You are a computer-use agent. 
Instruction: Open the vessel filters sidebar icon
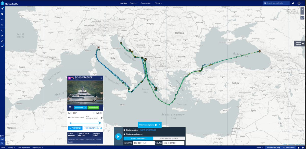(2, 9)
